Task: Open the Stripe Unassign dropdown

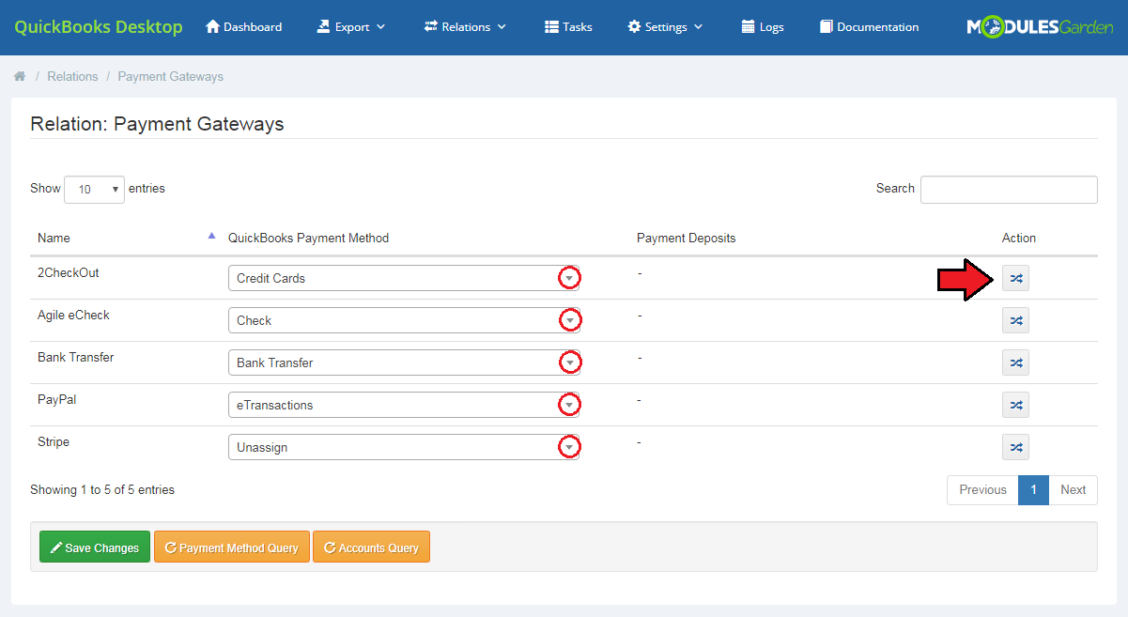Action: (x=404, y=447)
